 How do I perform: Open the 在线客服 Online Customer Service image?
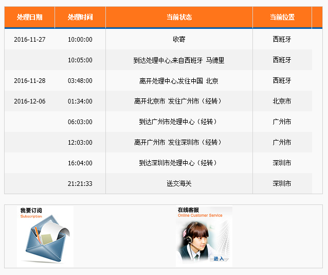tap(204, 236)
